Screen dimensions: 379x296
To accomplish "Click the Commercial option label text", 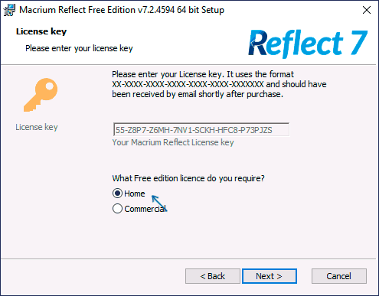I will point(145,209).
